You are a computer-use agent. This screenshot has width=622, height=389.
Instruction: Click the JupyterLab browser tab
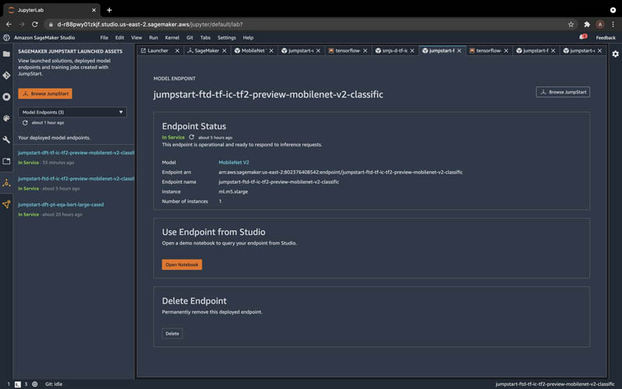coord(51,10)
